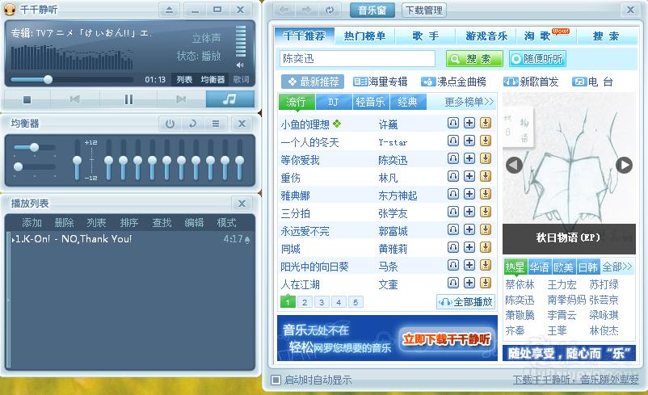Switch to the 热门榜单 tab

click(364, 36)
